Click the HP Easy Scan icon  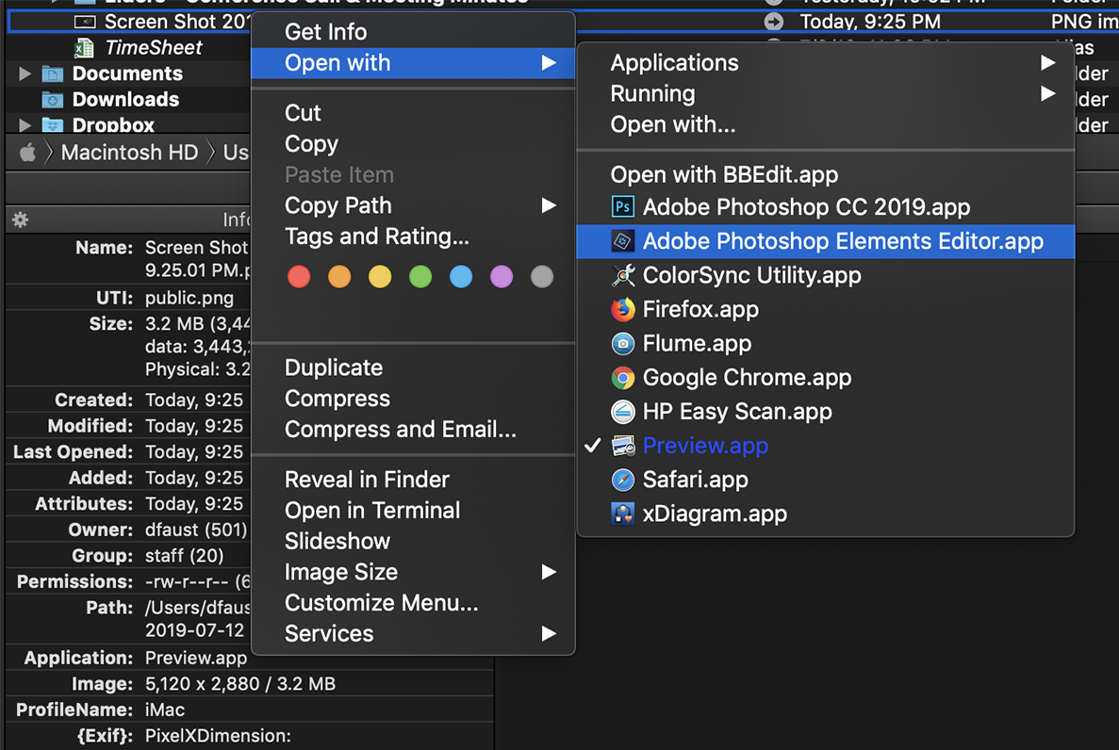pyautogui.click(x=622, y=412)
